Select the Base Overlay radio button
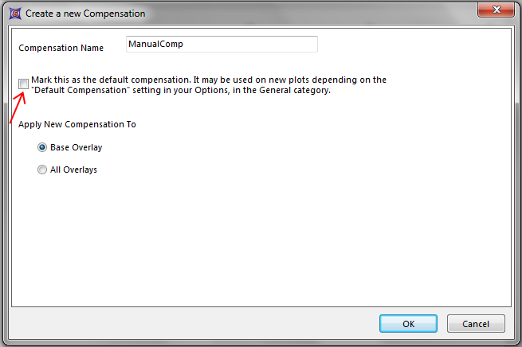 [42, 147]
